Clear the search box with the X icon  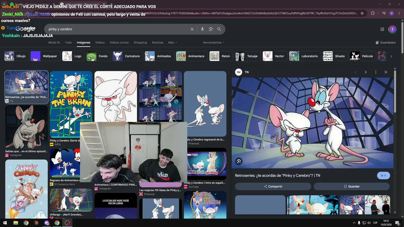(x=192, y=29)
